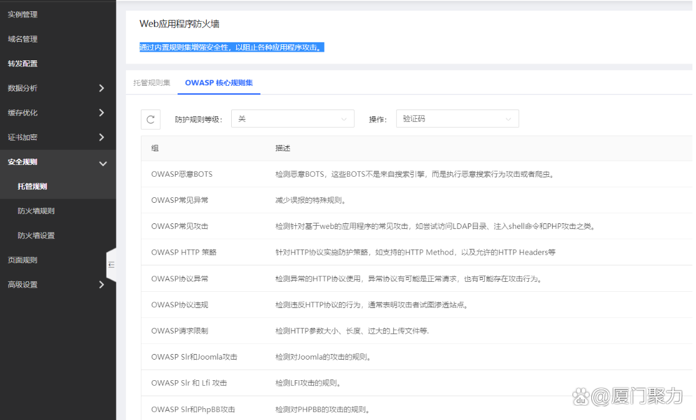Click 高级设置 sidebar label
696x420 pixels.
(x=22, y=284)
